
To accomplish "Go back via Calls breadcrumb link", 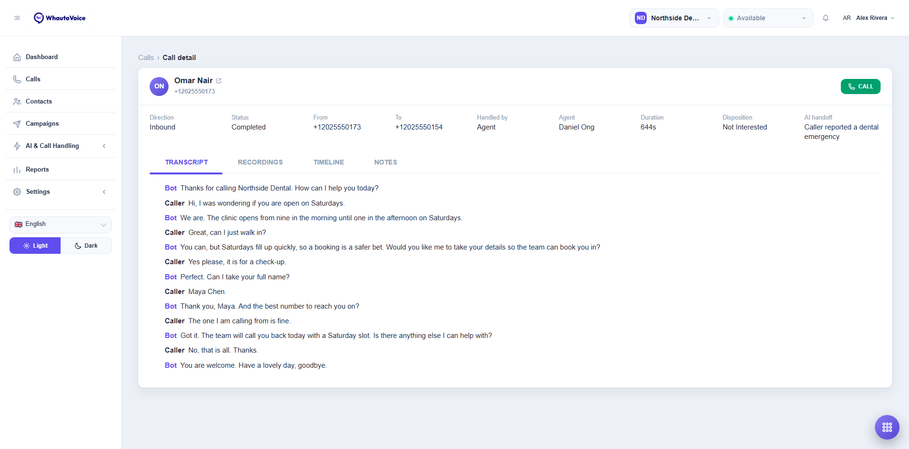I will (146, 58).
